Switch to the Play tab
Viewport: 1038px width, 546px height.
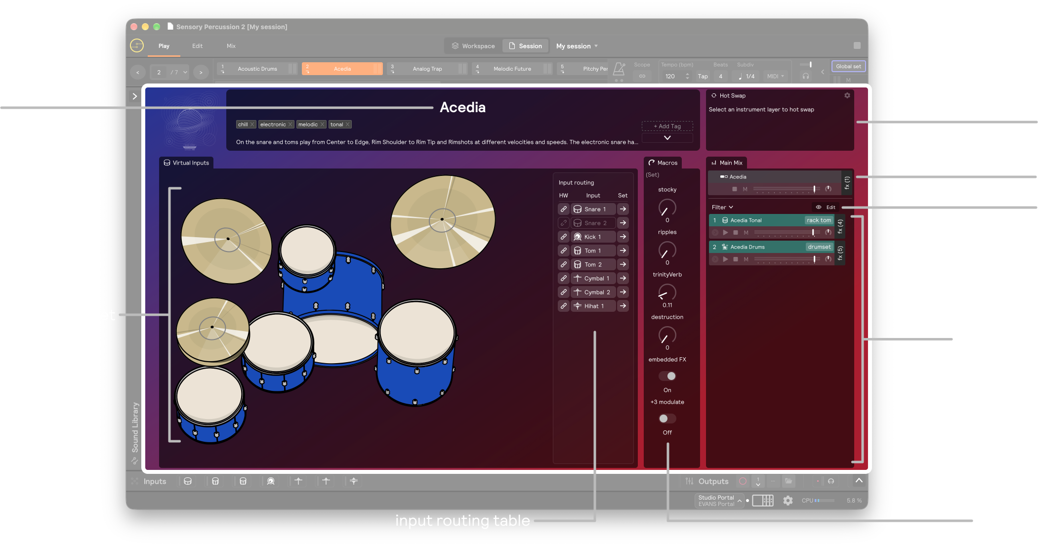[164, 46]
